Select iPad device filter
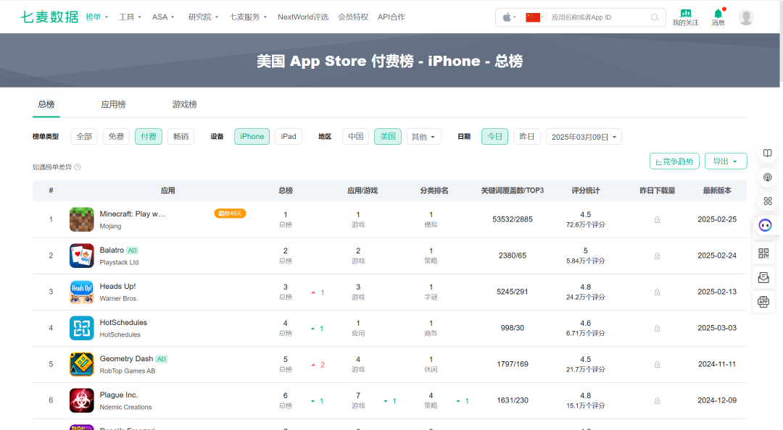The width and height of the screenshot is (783, 430). (x=288, y=136)
